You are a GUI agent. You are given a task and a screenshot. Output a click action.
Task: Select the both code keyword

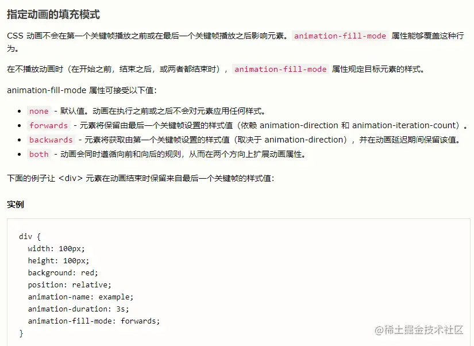click(x=38, y=154)
